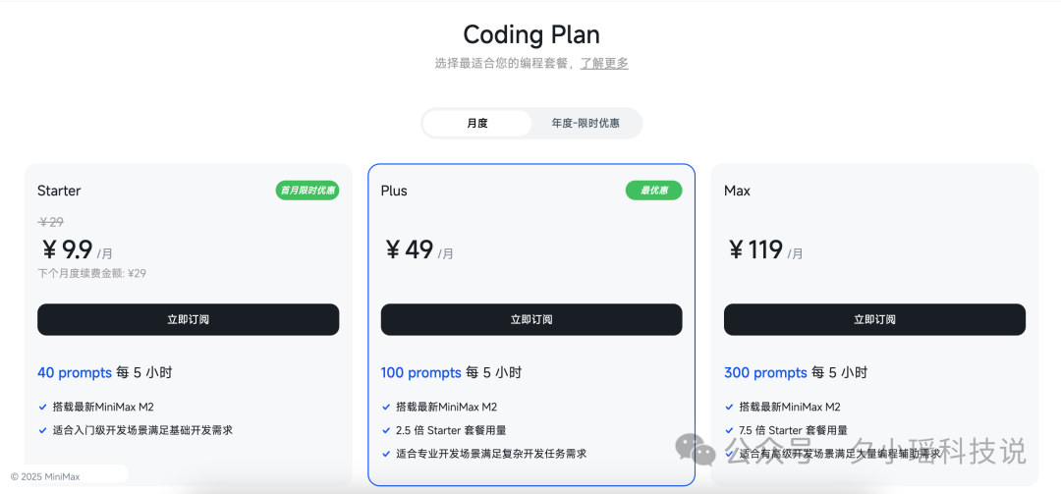Click checkmark icon beside Starter's 搭载最新MiniMax M2
The image size is (1061, 494).
(42, 407)
